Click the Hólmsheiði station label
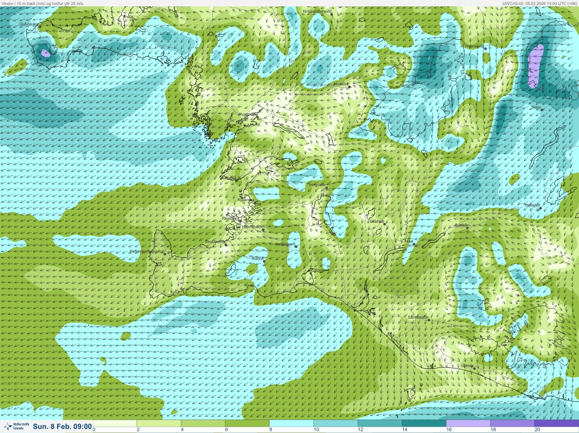The height and width of the screenshot is (433, 579). click(252, 226)
